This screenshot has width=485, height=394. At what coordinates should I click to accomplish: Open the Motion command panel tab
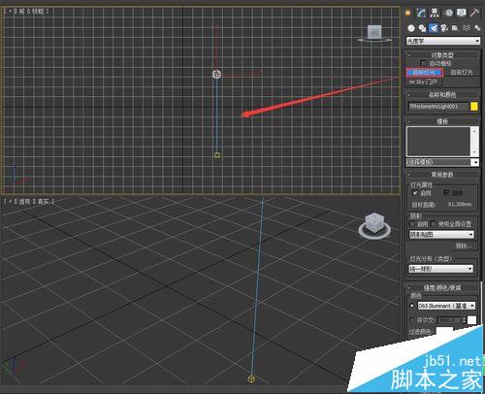[449, 13]
